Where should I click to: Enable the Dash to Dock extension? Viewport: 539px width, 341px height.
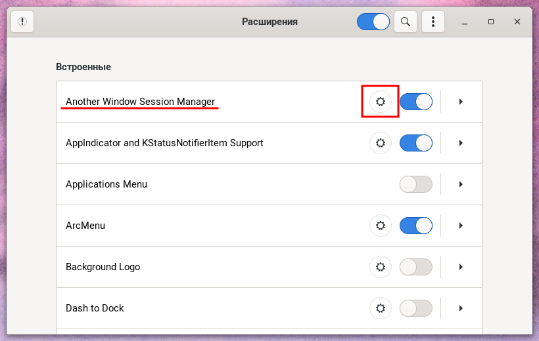pyautogui.click(x=416, y=308)
